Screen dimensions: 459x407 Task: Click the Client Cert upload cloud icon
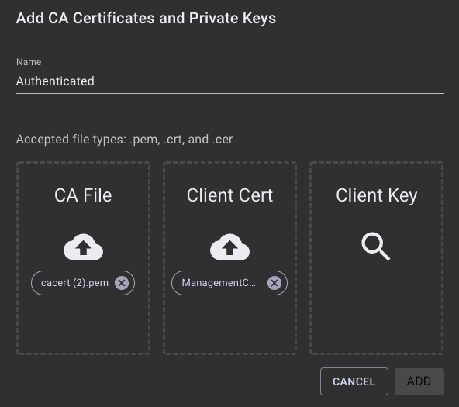[229, 247]
